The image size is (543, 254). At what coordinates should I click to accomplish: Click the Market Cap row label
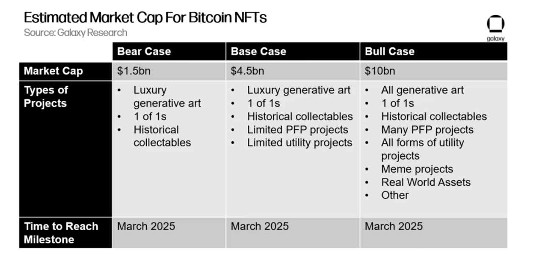click(53, 71)
